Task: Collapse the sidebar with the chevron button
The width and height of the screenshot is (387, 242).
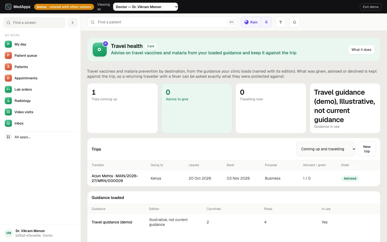Action: pyautogui.click(x=73, y=23)
